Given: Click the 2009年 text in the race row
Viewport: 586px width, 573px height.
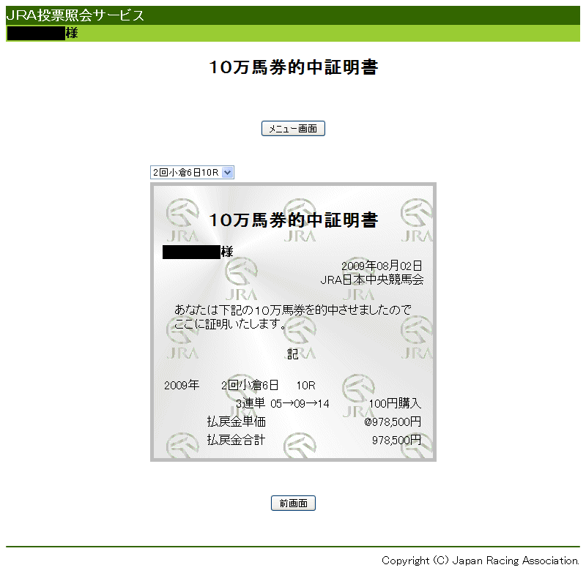Looking at the screenshot, I should 182,385.
